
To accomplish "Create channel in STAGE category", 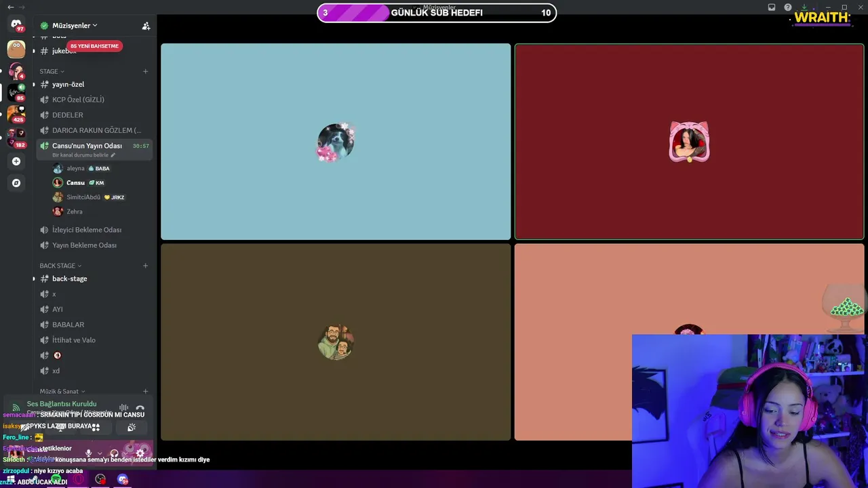I will pos(145,71).
